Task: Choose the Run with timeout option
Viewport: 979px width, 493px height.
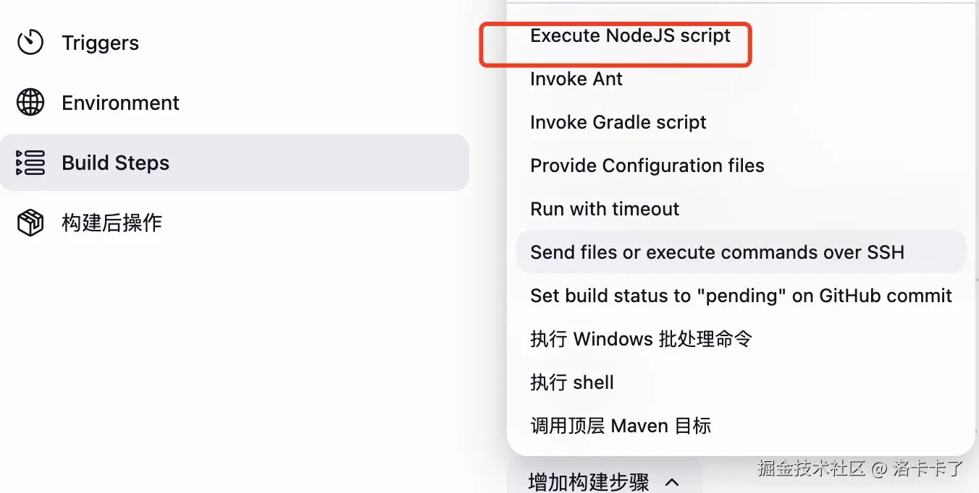Action: click(x=605, y=209)
